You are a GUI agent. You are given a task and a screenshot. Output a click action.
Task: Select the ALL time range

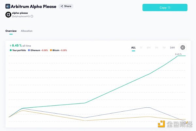pos(133,47)
